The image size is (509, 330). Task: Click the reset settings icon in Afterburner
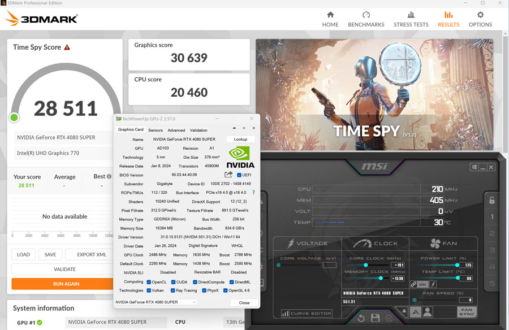361,317
